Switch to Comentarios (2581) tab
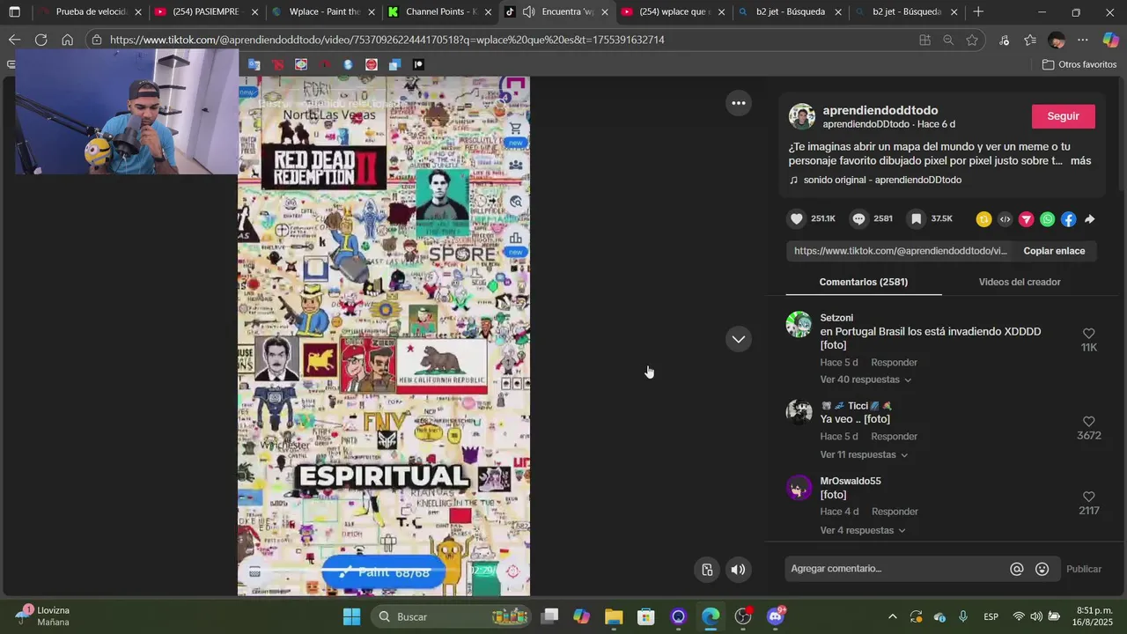1127x634 pixels. (863, 282)
